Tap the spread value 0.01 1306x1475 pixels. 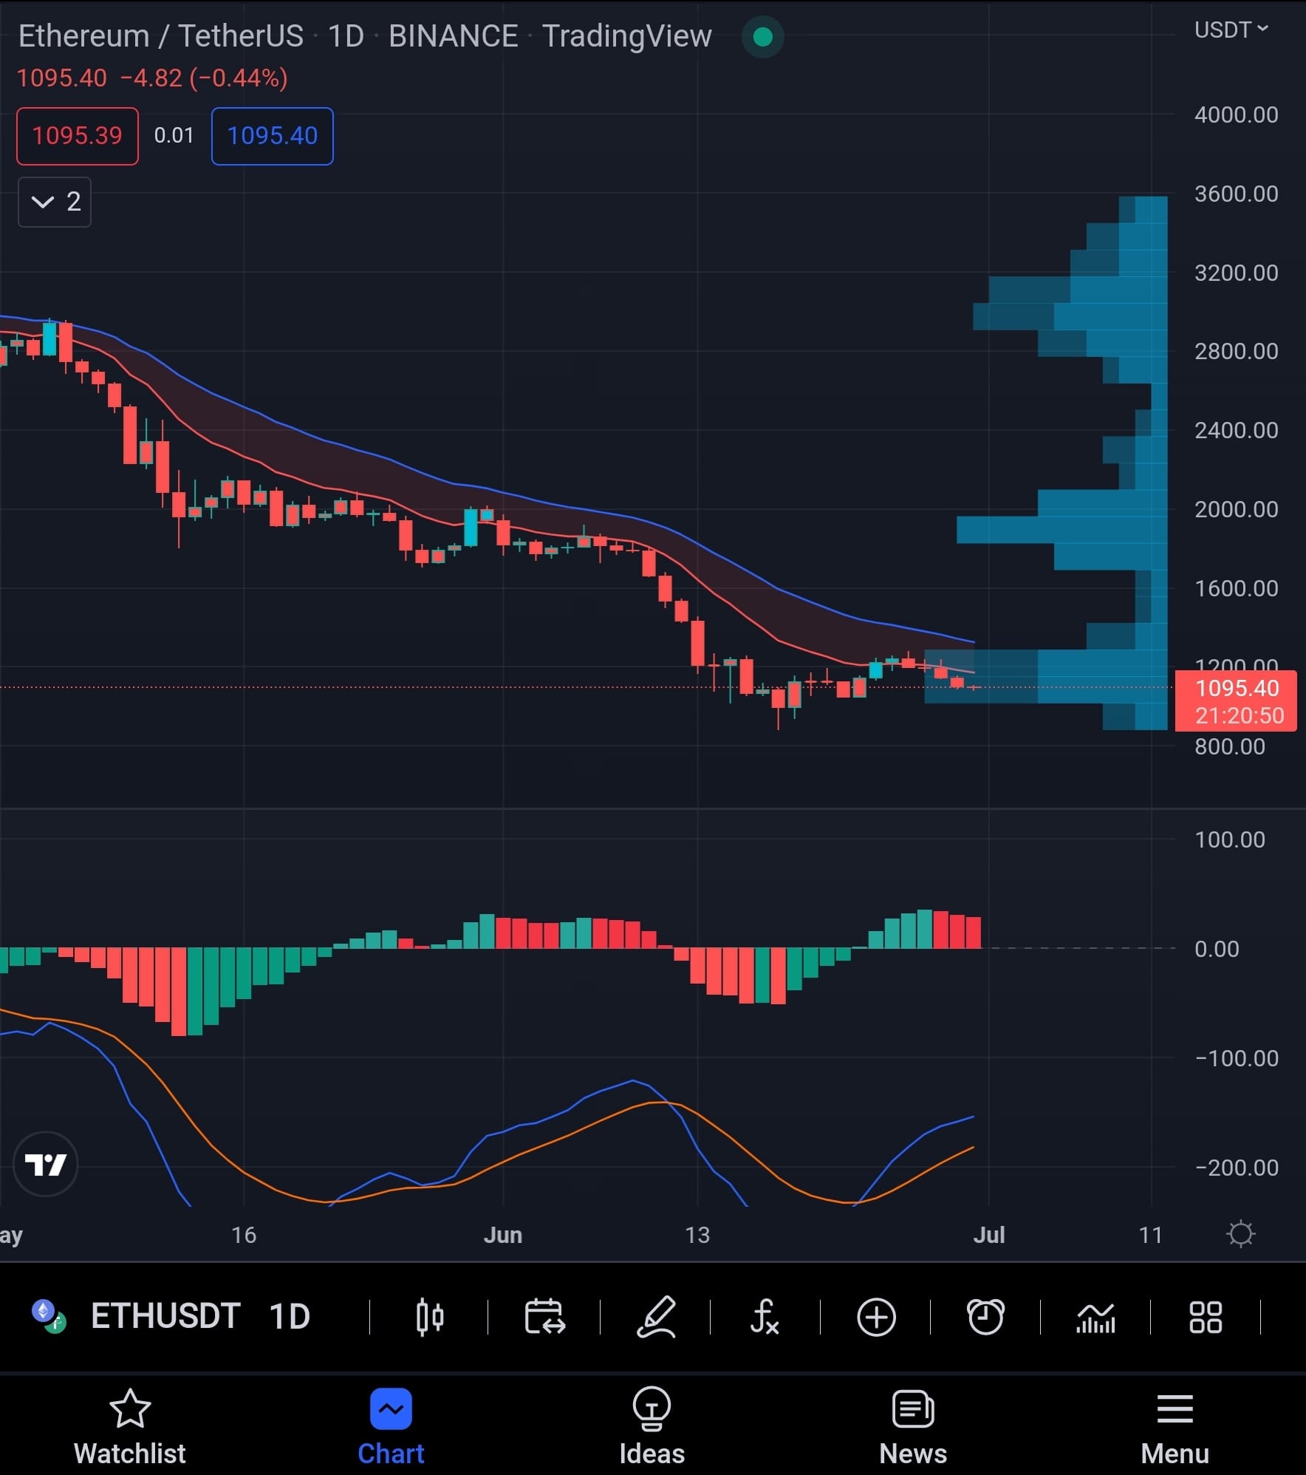point(174,135)
